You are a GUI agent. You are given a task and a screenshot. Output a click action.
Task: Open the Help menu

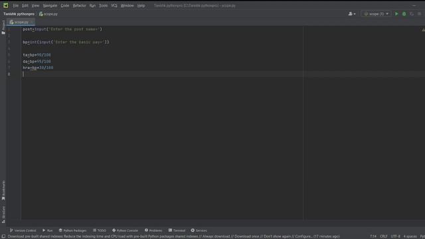click(x=141, y=6)
